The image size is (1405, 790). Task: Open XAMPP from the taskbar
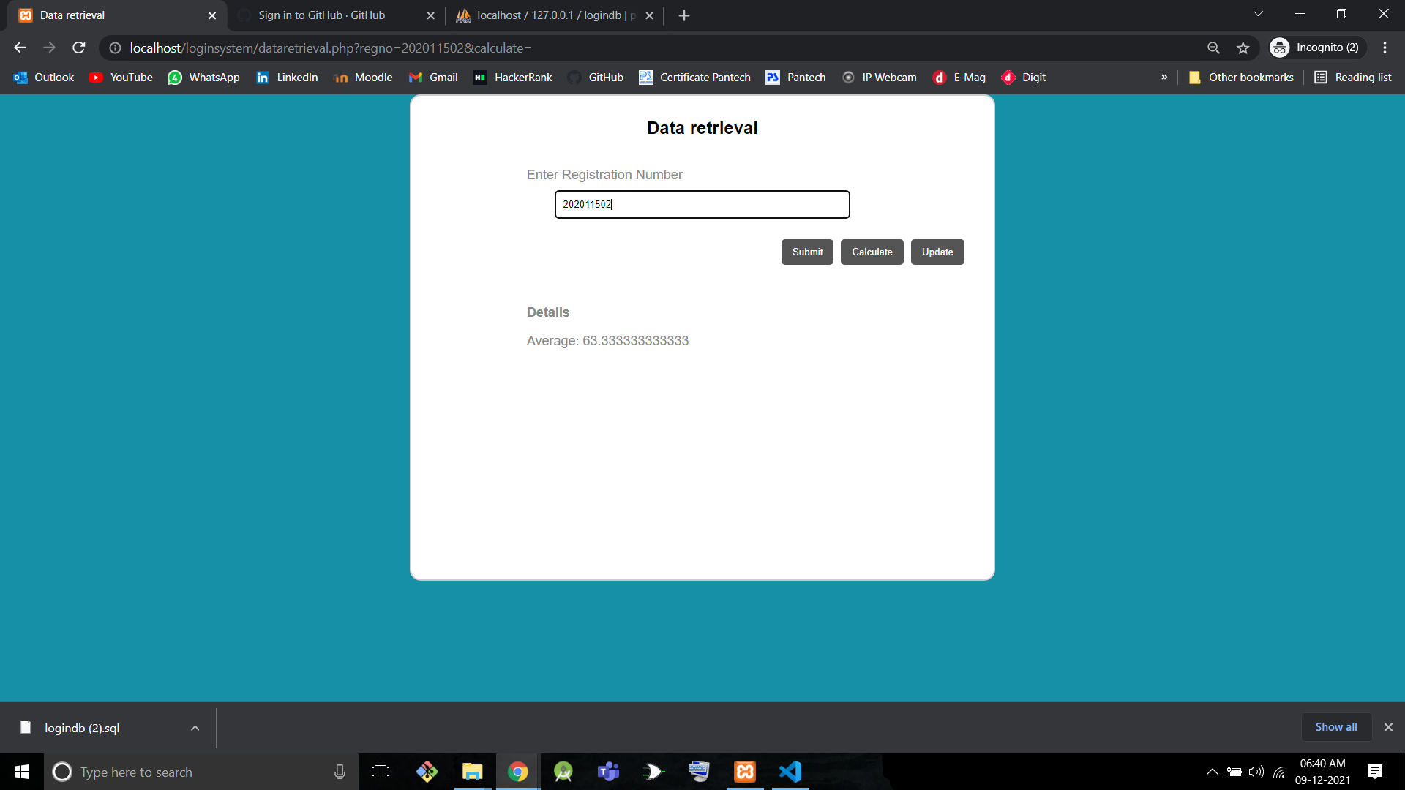pos(744,772)
